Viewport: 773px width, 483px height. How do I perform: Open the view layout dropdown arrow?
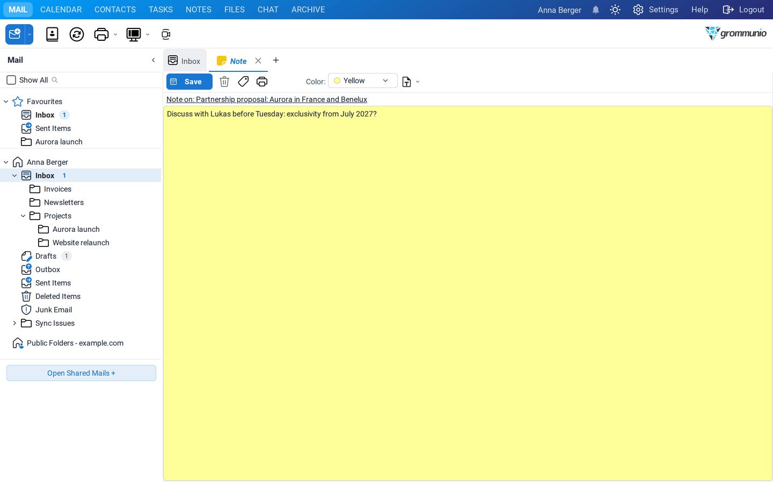click(148, 35)
